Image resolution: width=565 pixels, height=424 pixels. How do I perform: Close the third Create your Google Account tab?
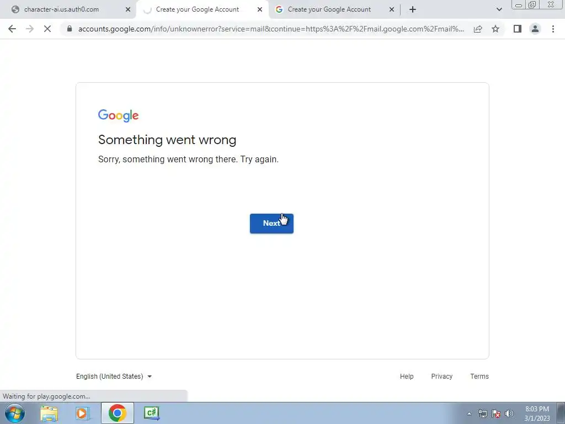coord(392,9)
